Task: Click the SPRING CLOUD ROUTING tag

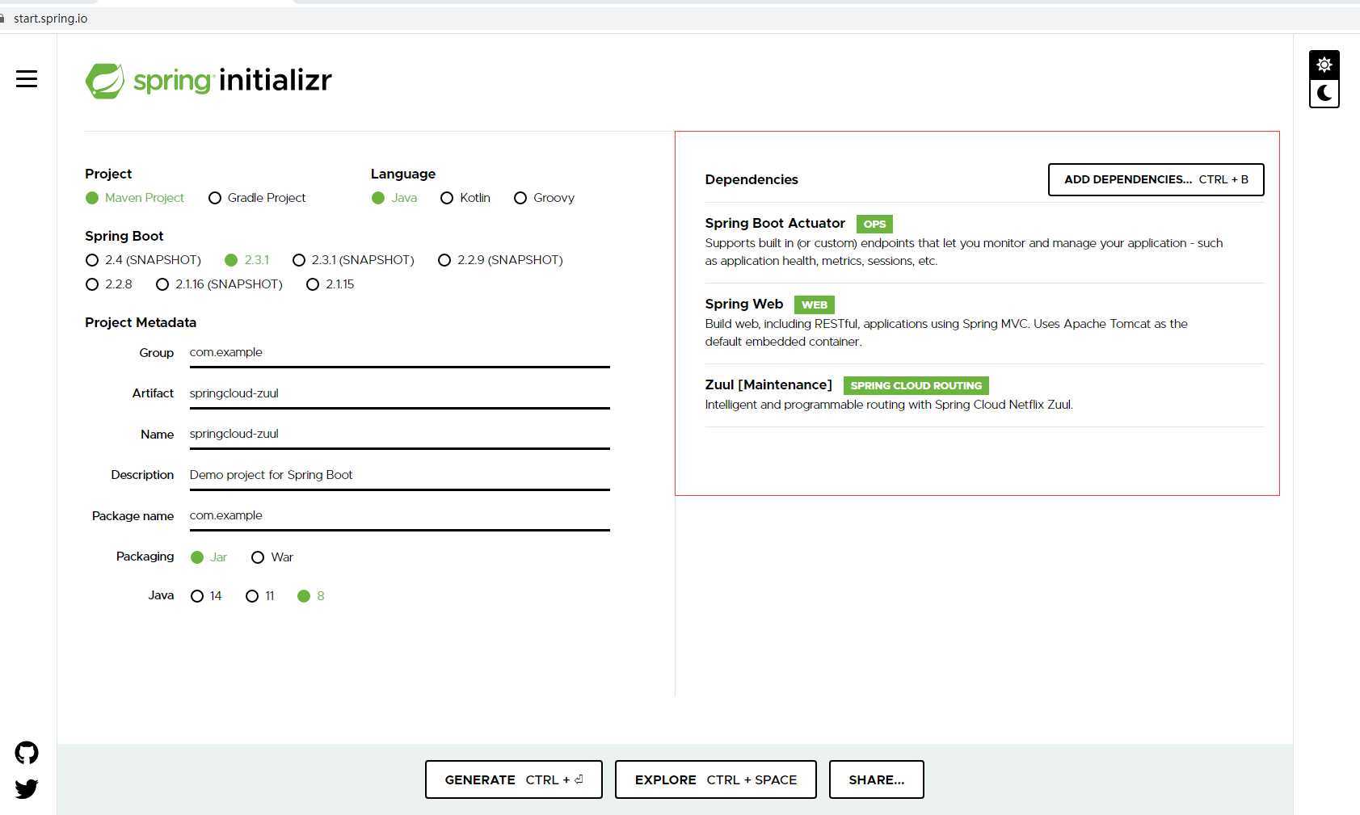Action: (916, 385)
